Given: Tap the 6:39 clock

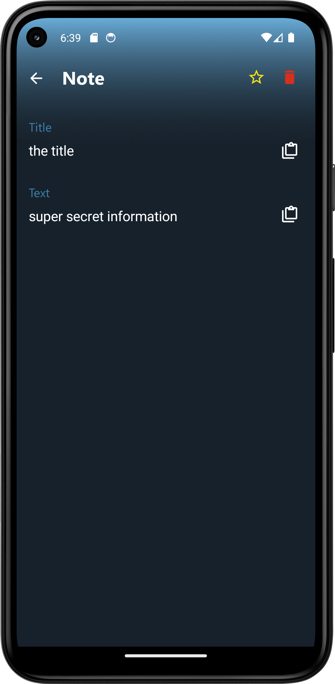Looking at the screenshot, I should tap(71, 38).
